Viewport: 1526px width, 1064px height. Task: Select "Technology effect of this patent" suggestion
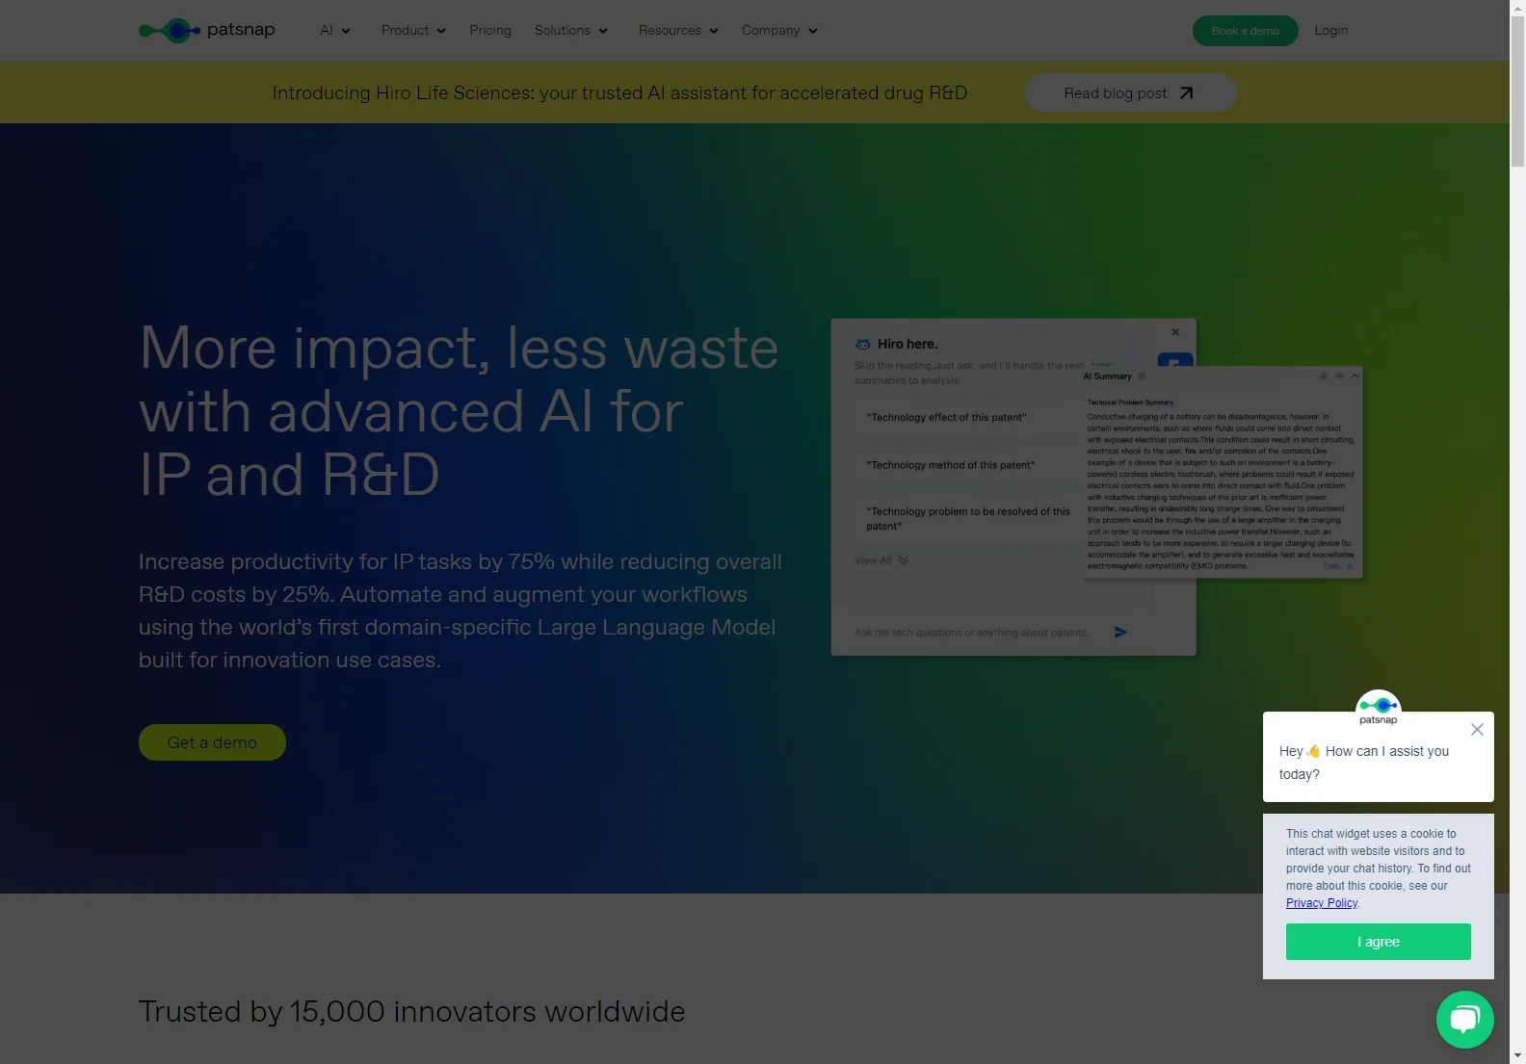[x=947, y=418]
